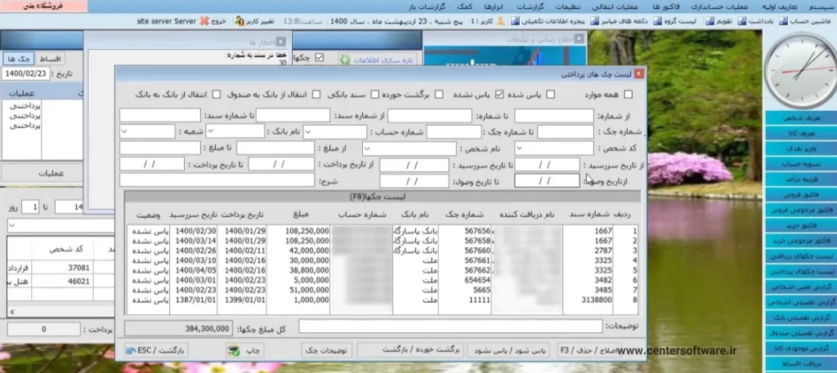Check the برگشت خورده checkbox

pos(439,95)
